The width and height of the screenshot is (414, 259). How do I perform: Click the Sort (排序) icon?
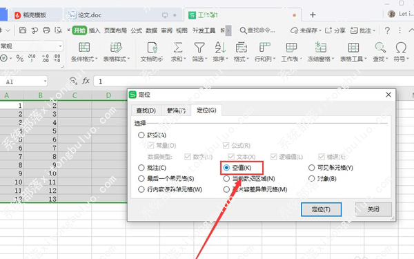coord(220,48)
